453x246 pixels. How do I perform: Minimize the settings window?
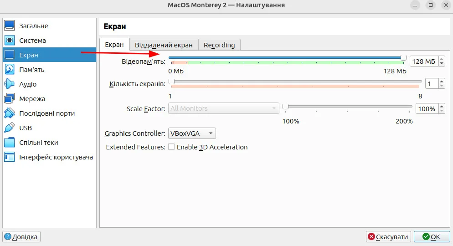click(415, 5)
